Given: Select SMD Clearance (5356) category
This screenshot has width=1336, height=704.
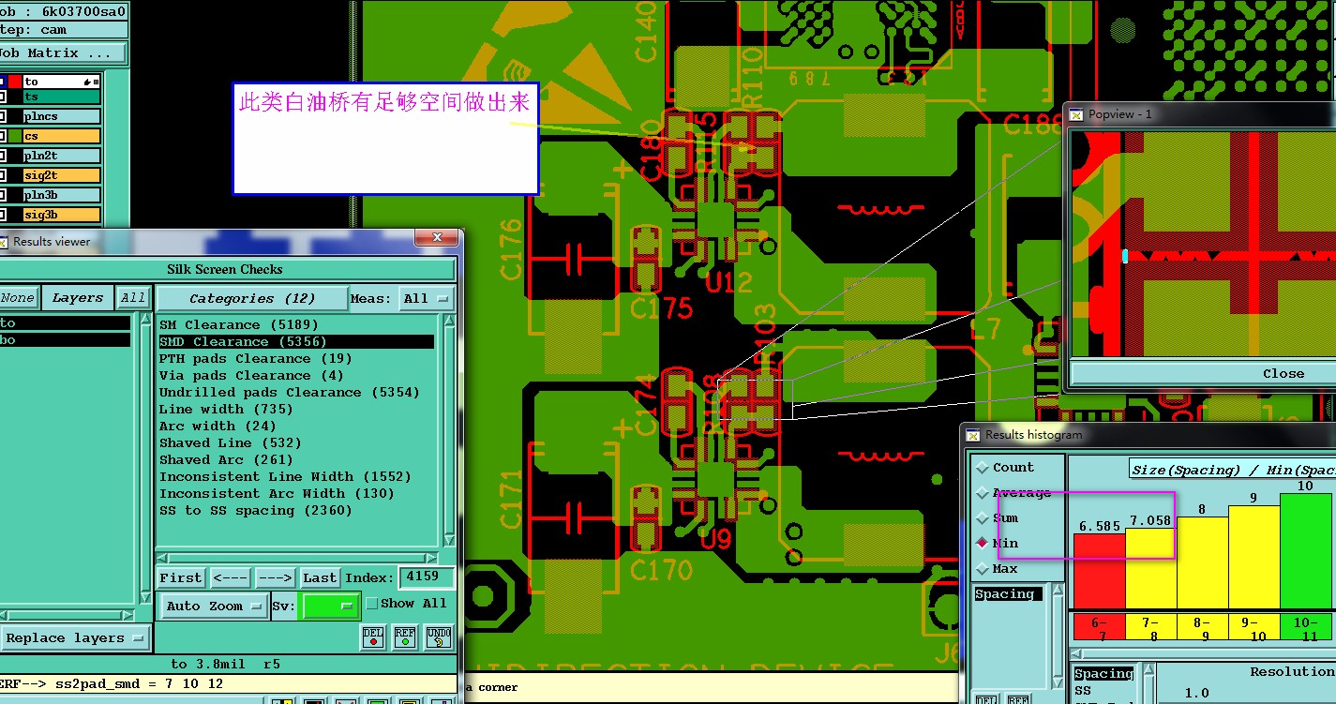Looking at the screenshot, I should click(x=296, y=342).
